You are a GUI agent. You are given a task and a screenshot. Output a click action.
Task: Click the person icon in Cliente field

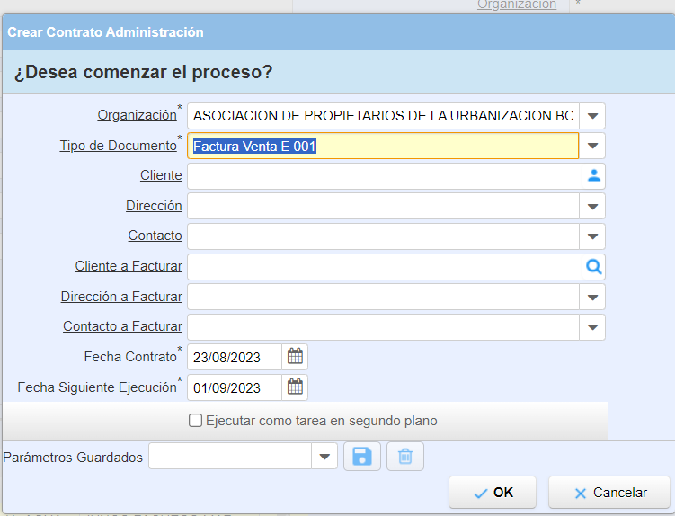click(593, 176)
